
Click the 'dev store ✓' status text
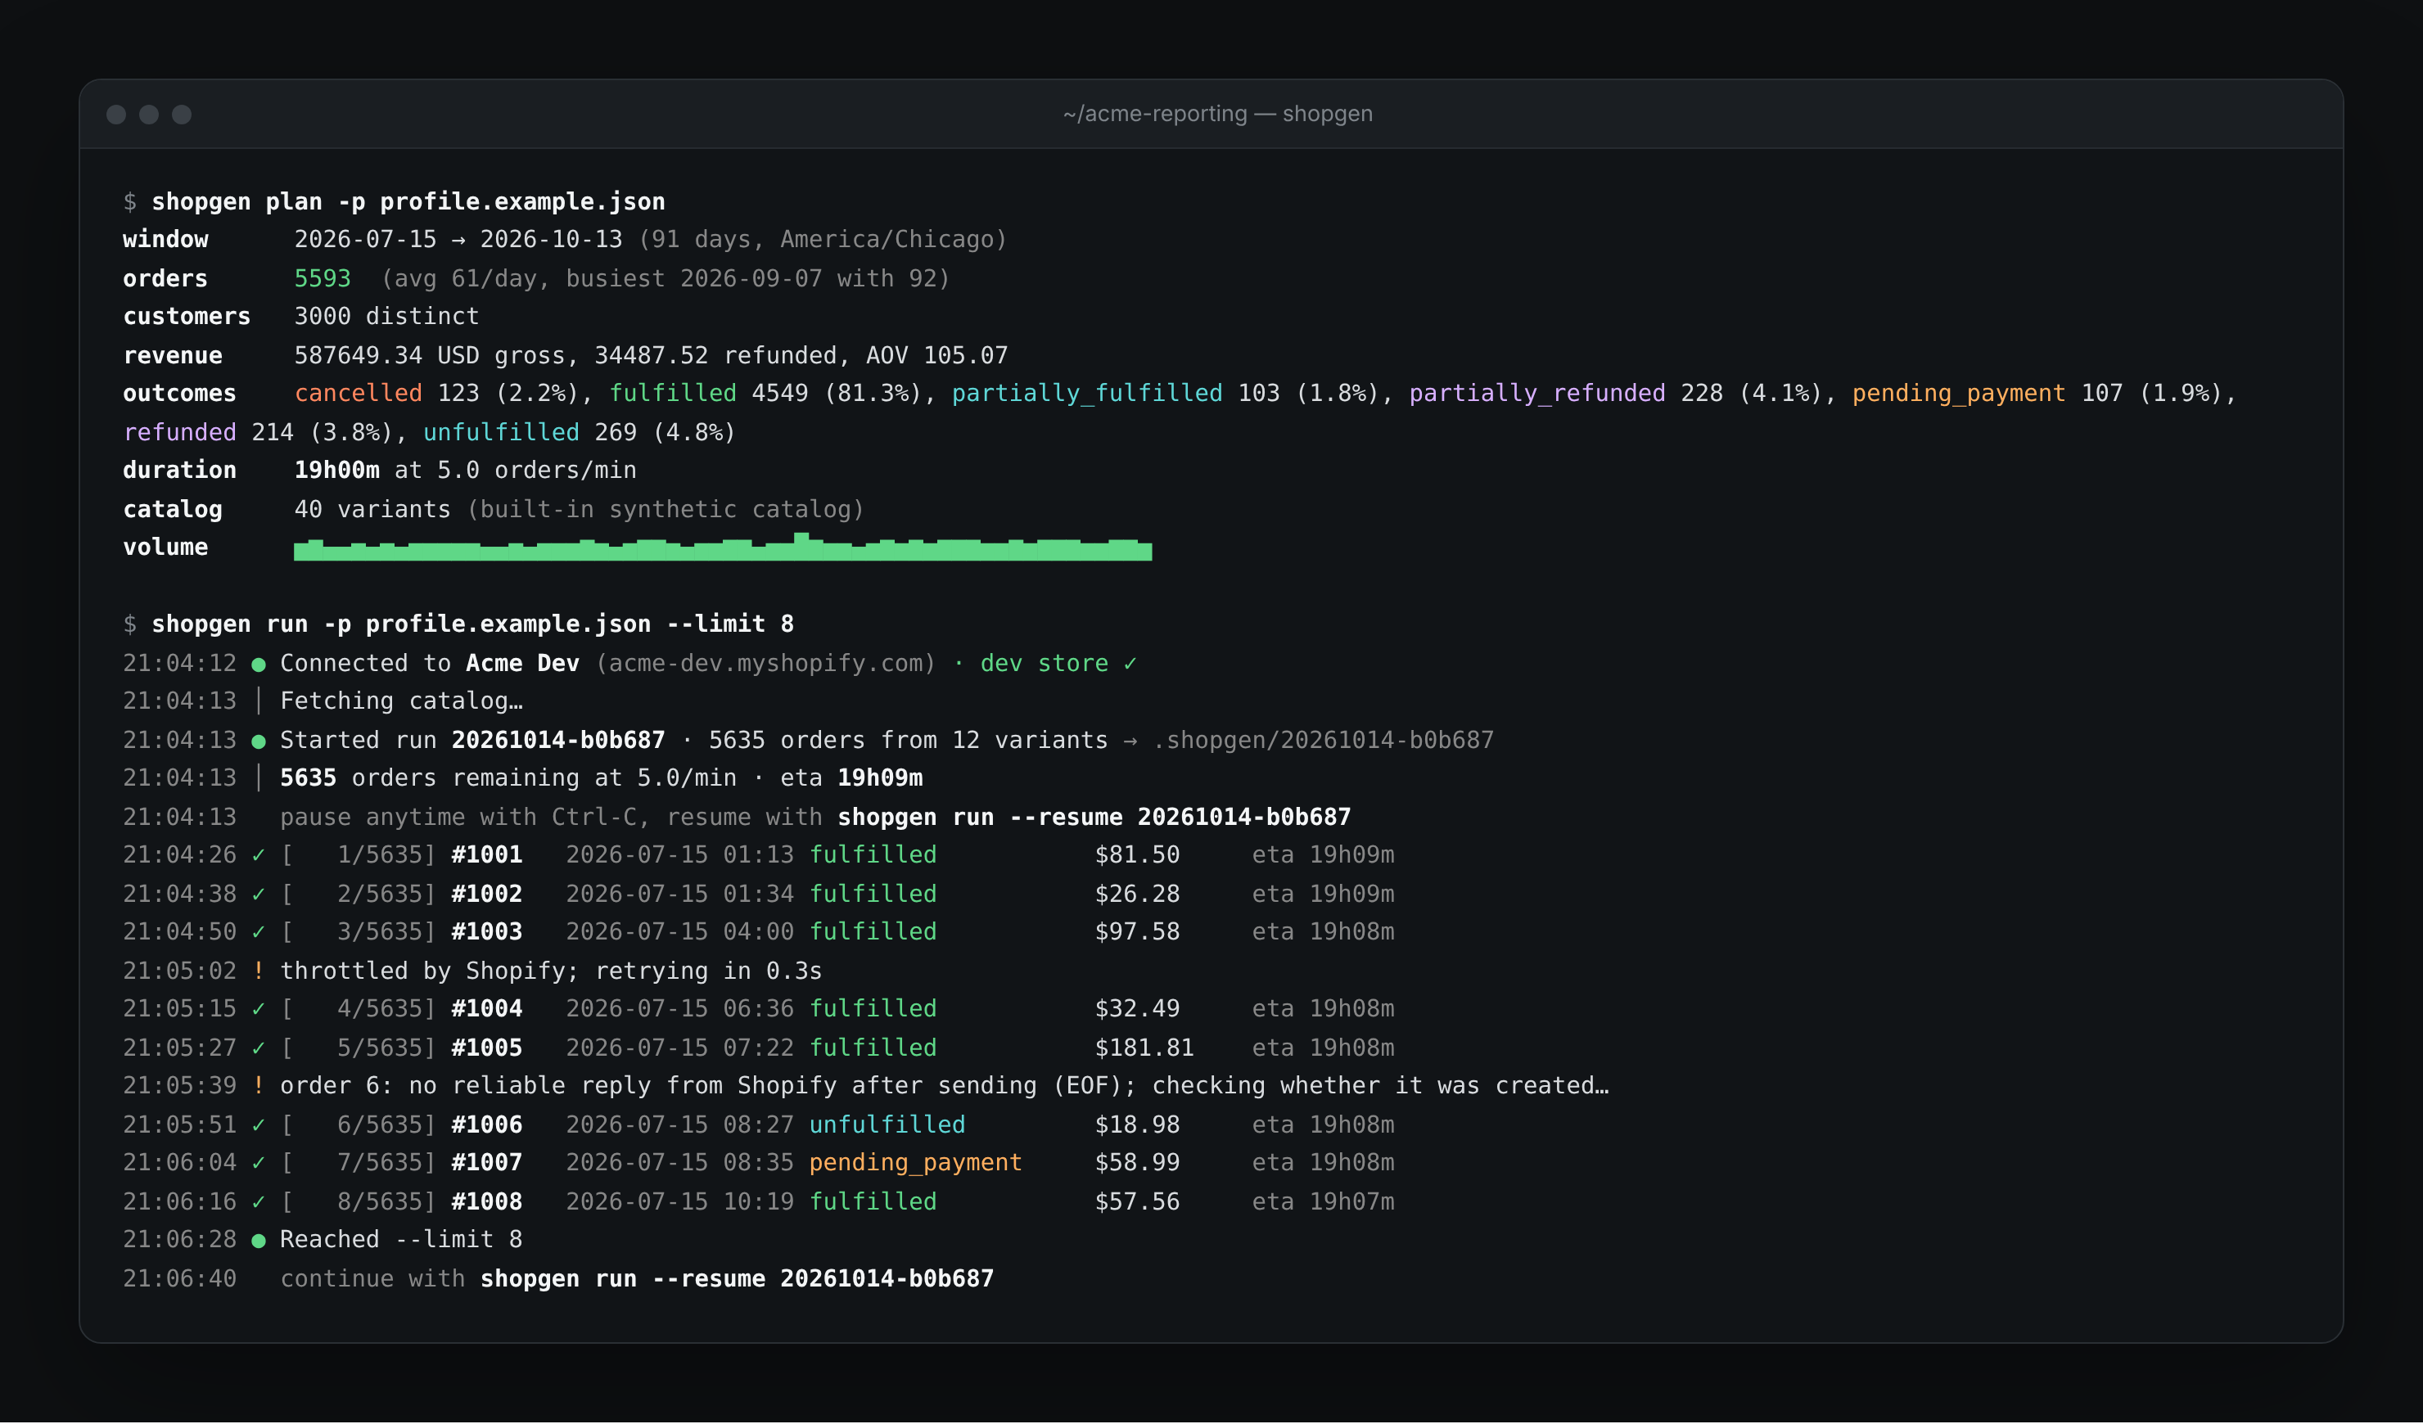(1058, 662)
